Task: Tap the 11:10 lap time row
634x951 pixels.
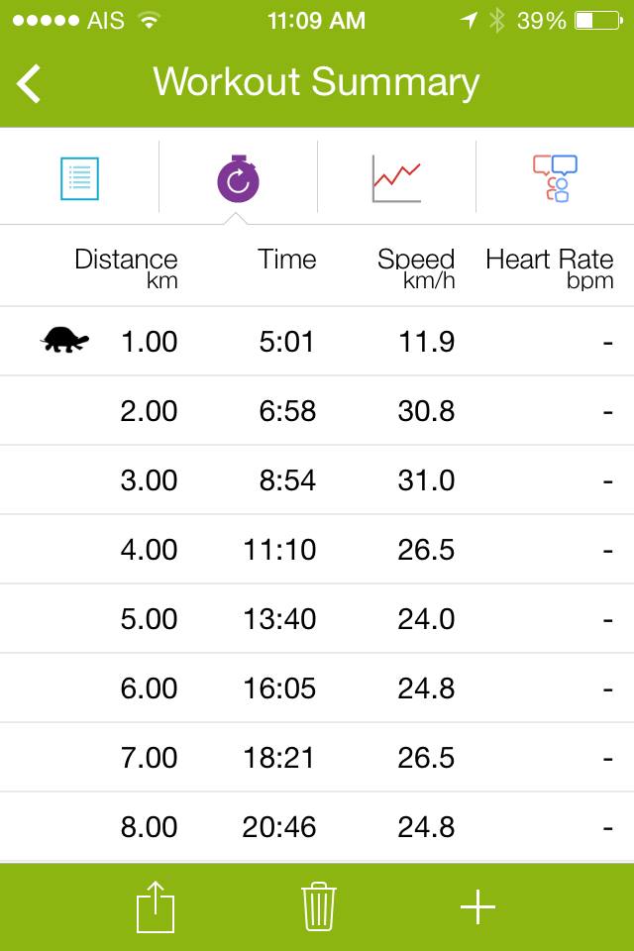Action: pos(317,550)
